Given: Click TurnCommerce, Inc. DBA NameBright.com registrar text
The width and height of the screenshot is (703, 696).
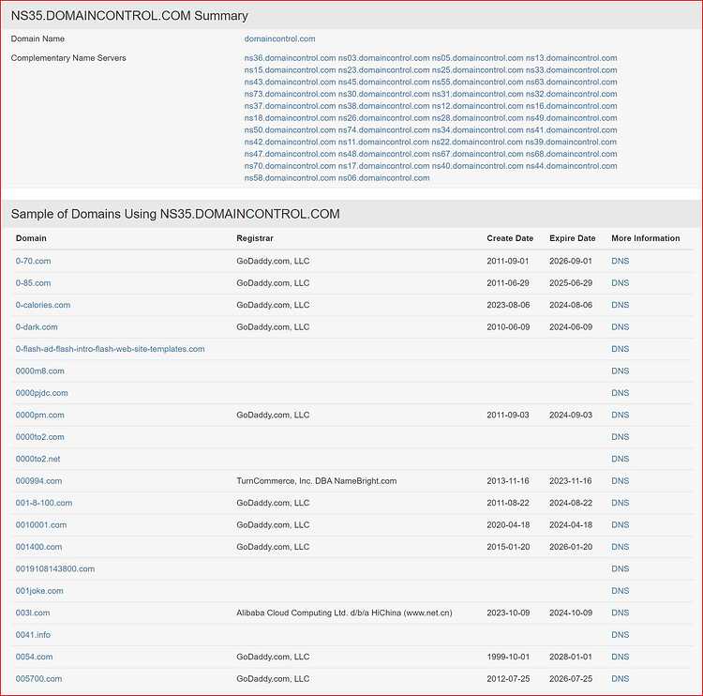Looking at the screenshot, I should [x=317, y=481].
